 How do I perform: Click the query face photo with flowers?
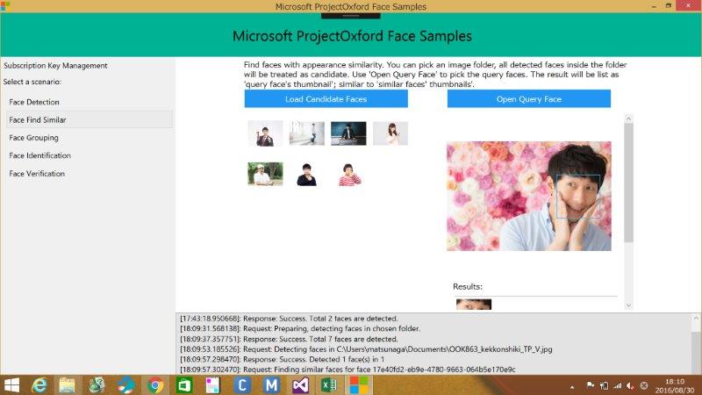click(x=529, y=196)
